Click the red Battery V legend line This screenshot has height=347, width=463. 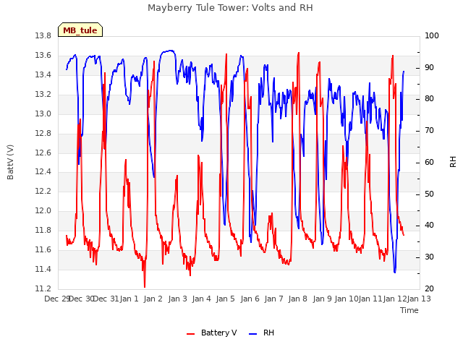click(191, 334)
